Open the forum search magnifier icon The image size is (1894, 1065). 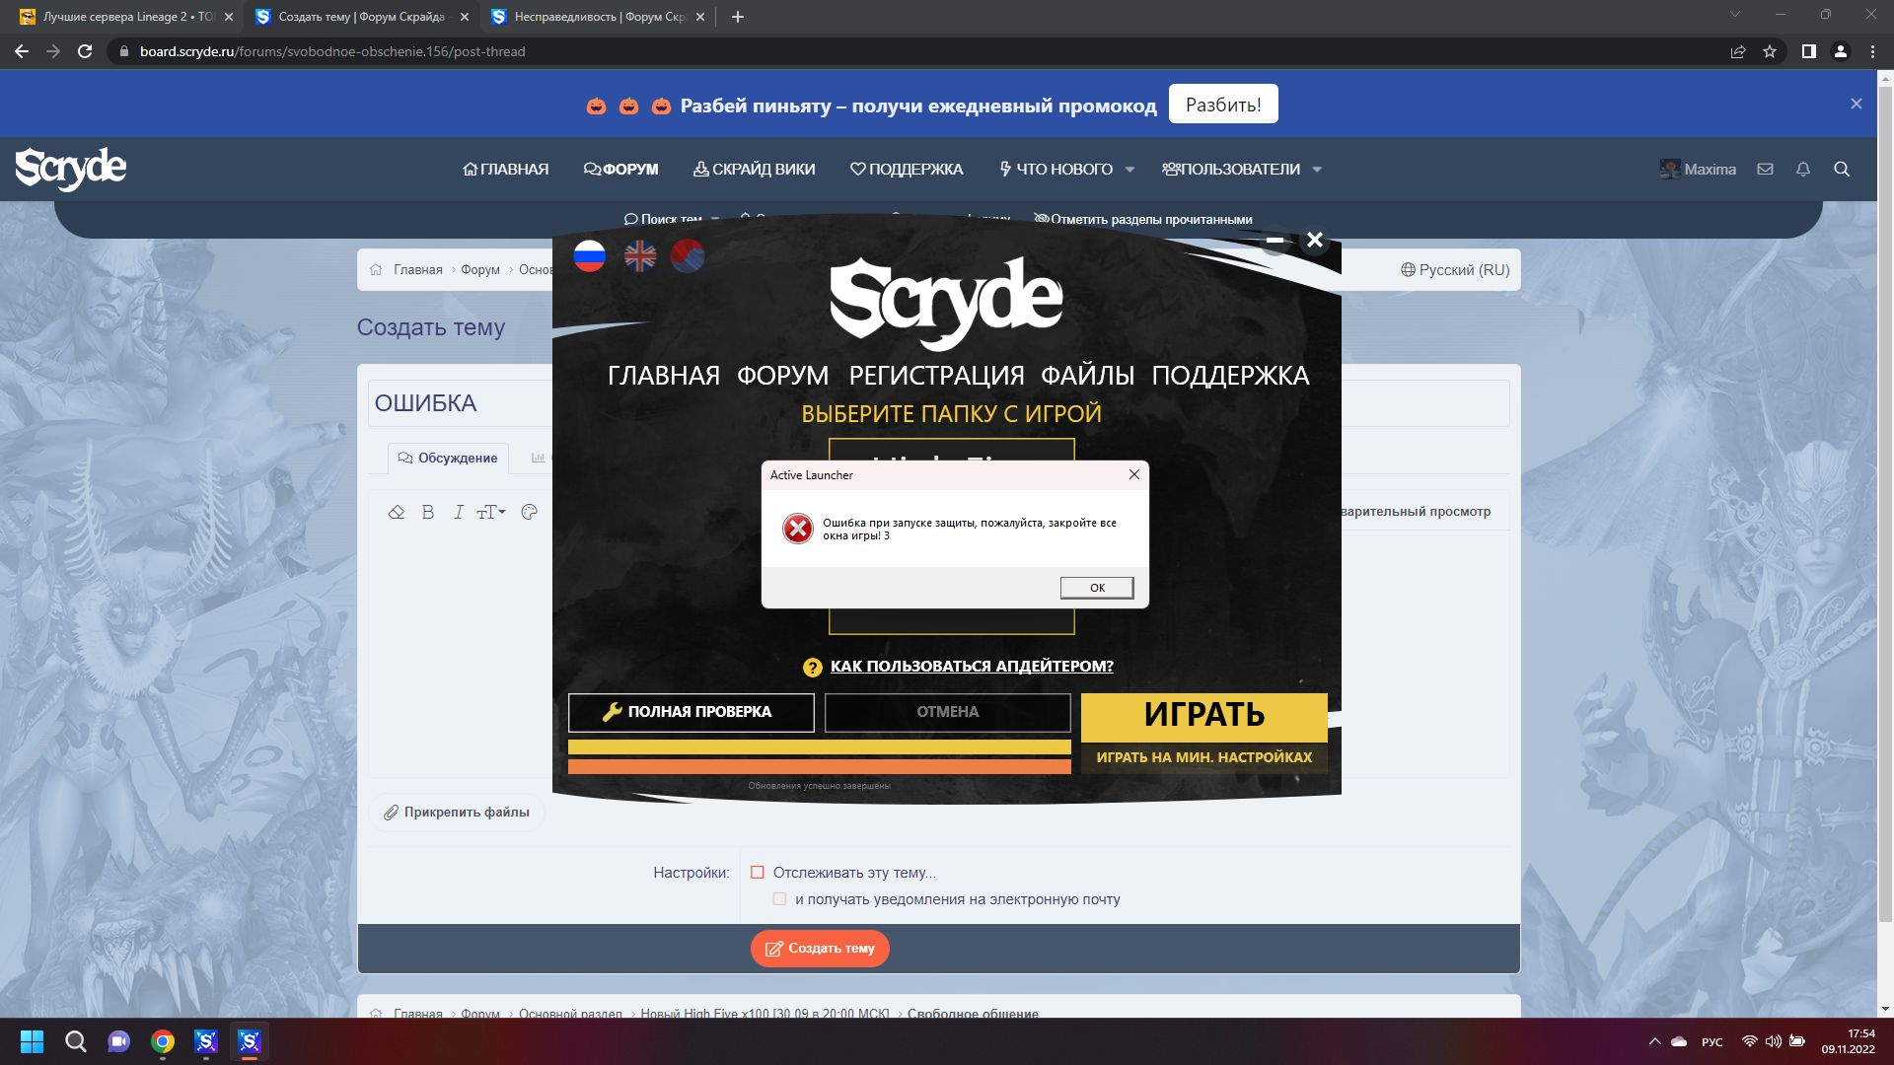[x=1843, y=169]
